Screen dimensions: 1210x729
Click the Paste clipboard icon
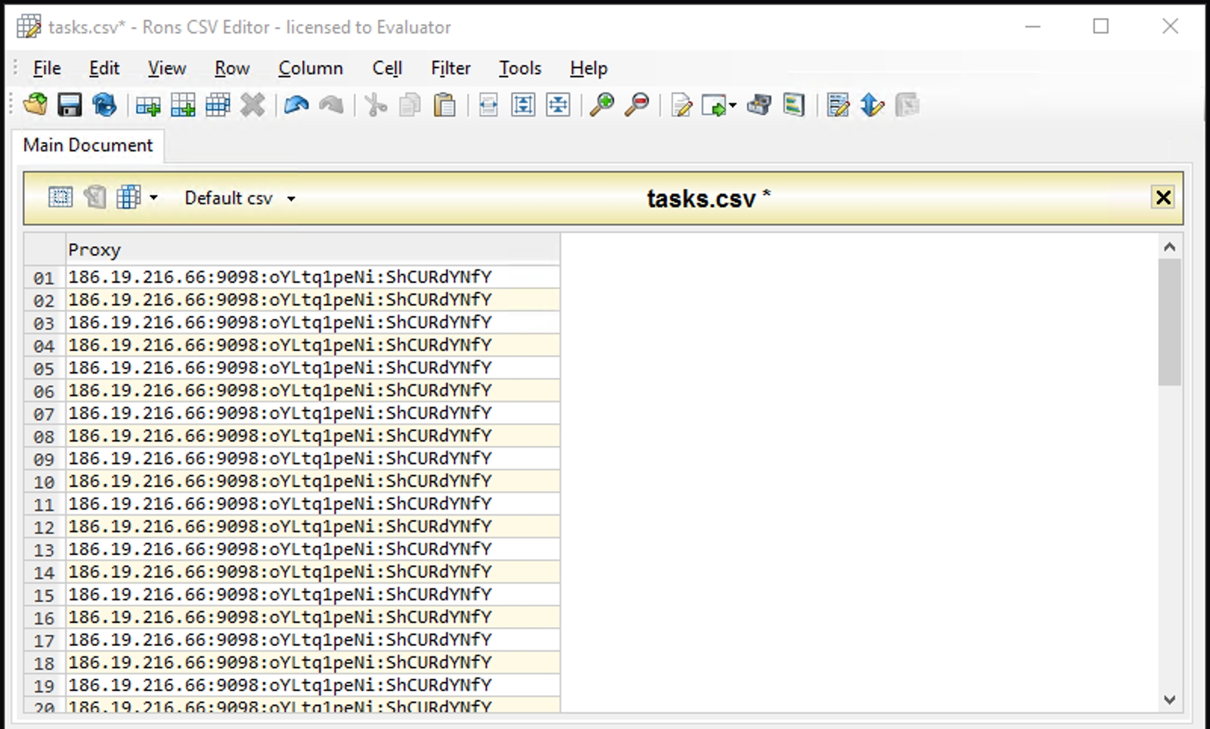coord(445,105)
